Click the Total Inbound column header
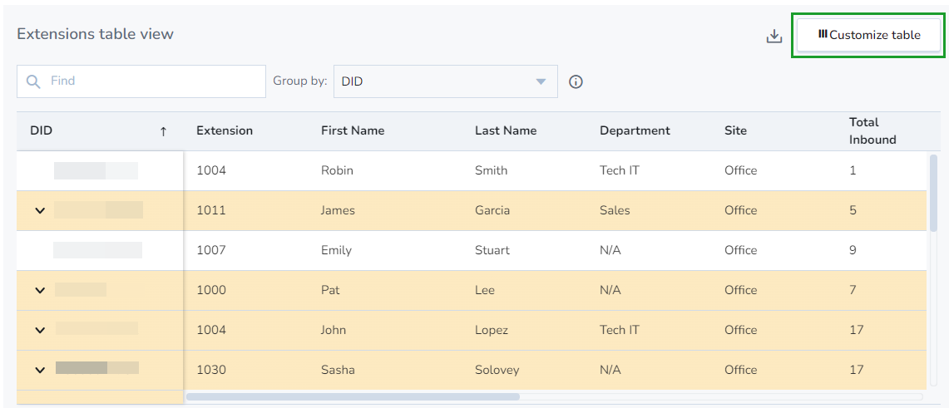The image size is (949, 408). [x=872, y=131]
